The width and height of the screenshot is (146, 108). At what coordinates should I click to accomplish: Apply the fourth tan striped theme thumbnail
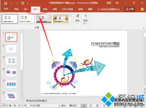(61, 19)
